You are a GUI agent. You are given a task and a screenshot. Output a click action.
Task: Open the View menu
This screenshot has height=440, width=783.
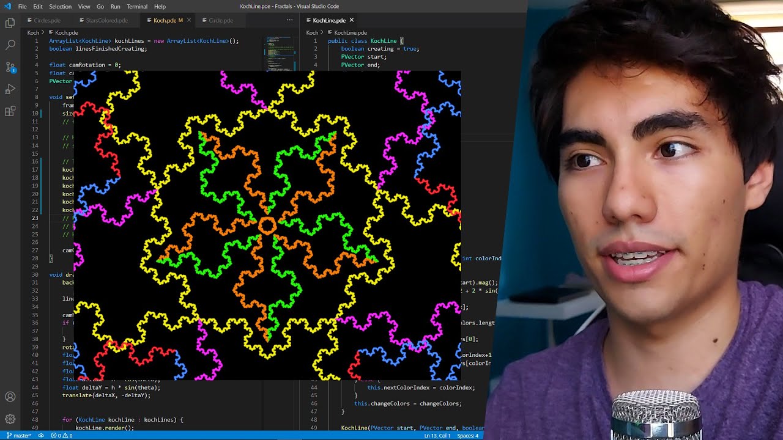pos(84,6)
